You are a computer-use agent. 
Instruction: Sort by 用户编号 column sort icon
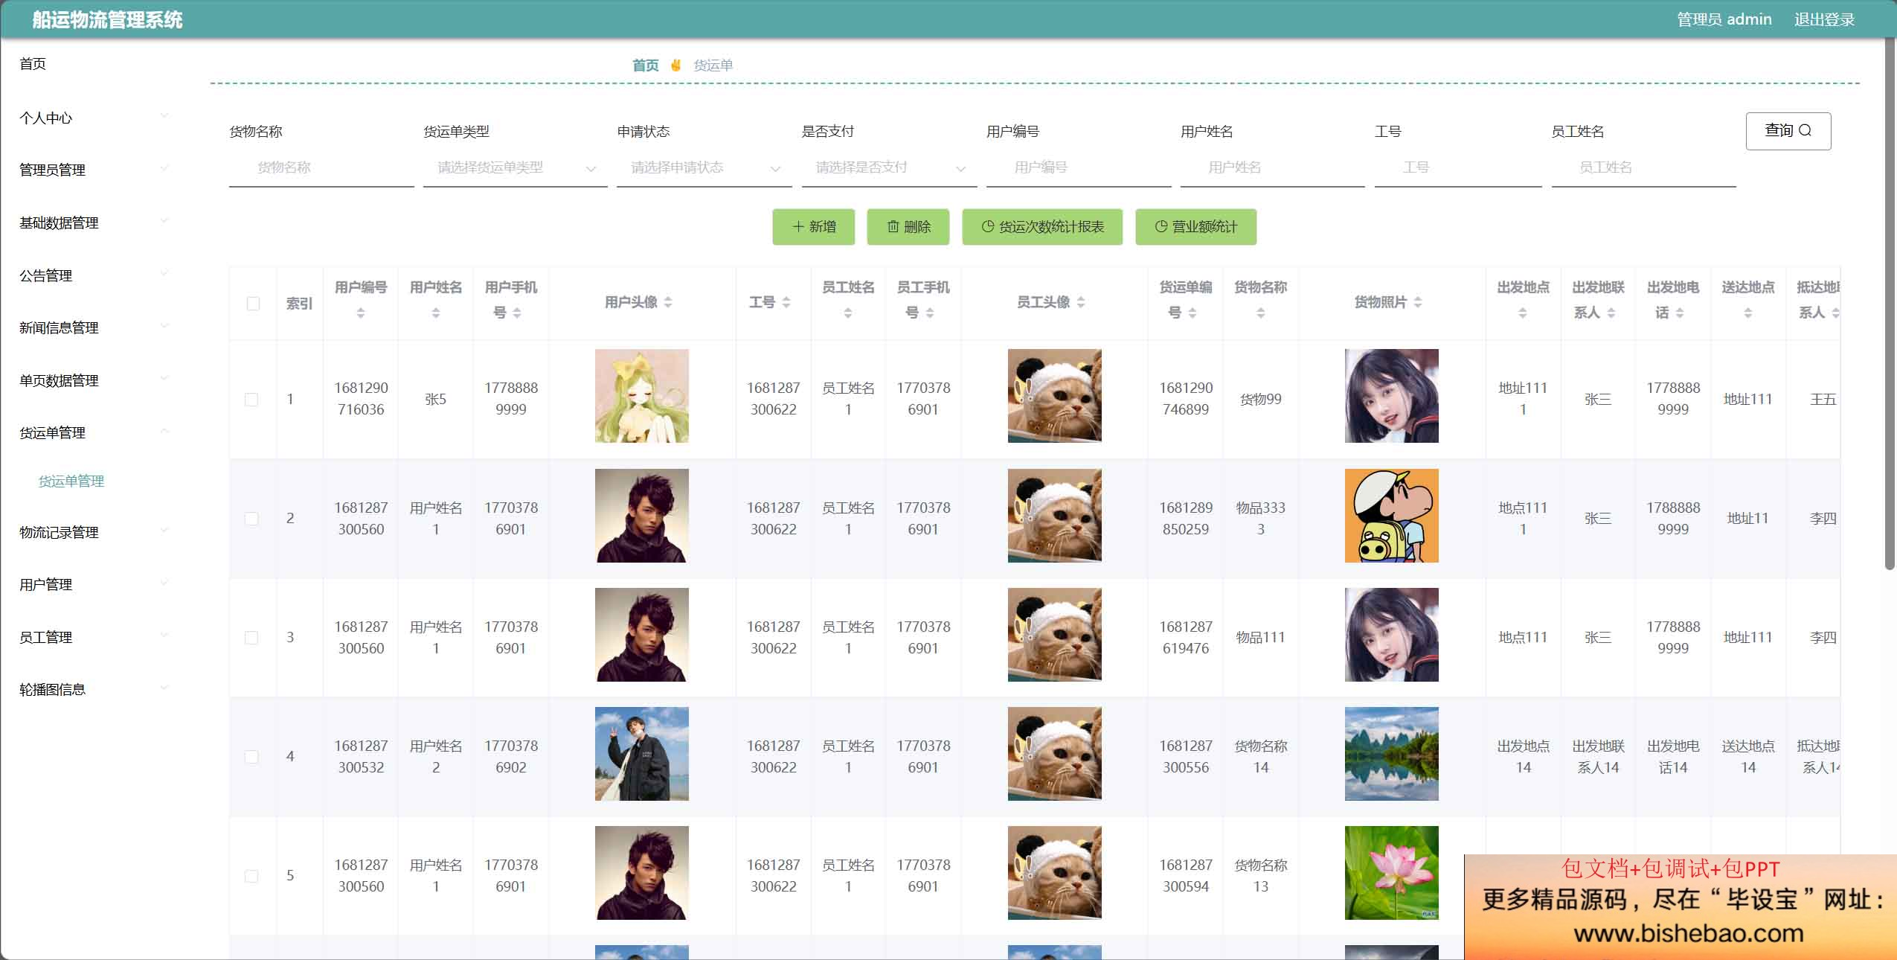361,313
